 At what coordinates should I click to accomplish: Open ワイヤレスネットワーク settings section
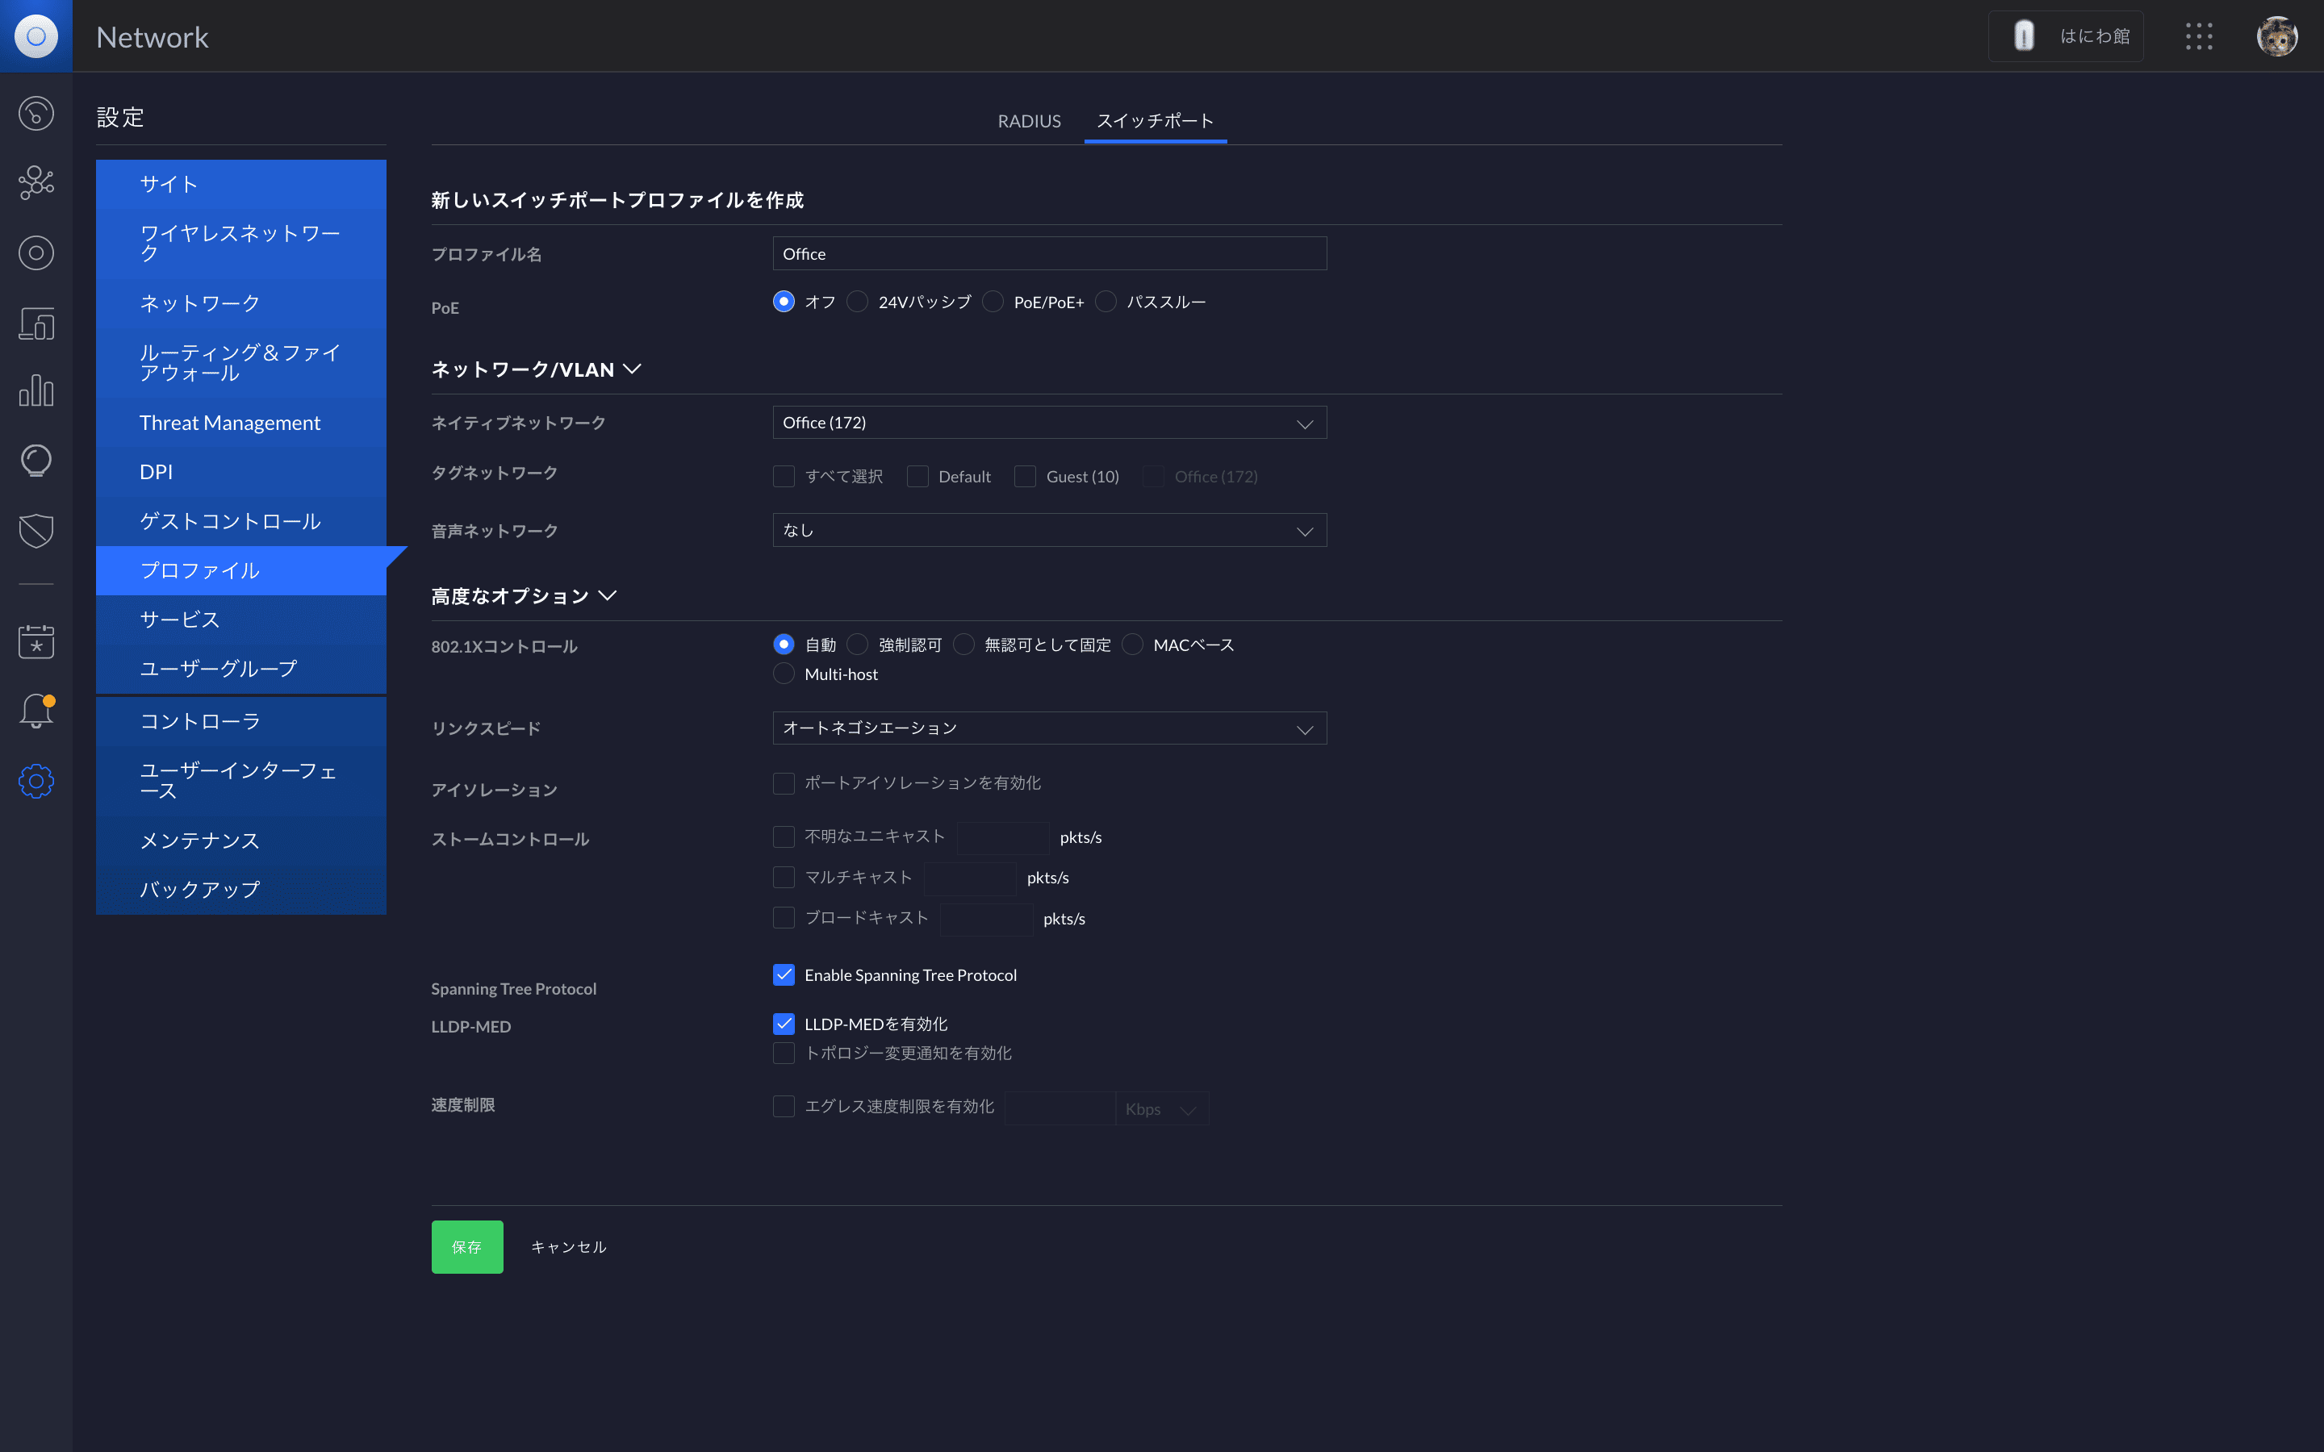(x=241, y=244)
